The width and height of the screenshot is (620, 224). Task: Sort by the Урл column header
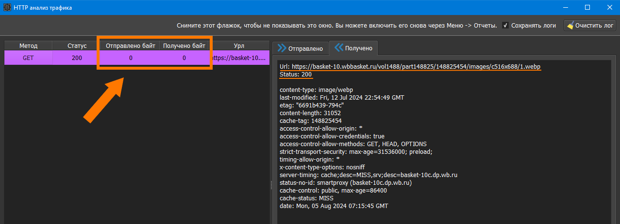pos(239,45)
